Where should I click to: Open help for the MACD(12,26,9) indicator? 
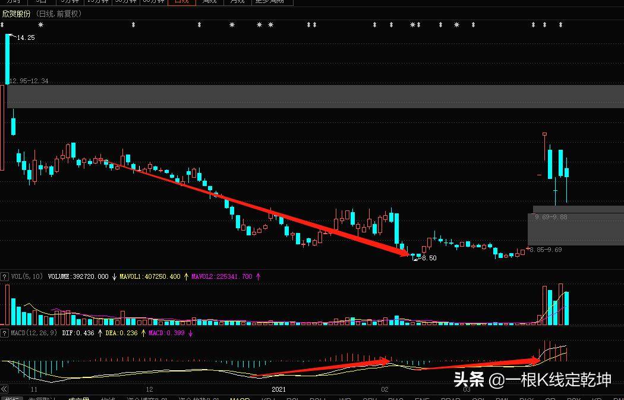4,333
